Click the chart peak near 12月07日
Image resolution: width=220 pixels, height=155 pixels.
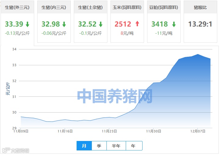click(198, 54)
